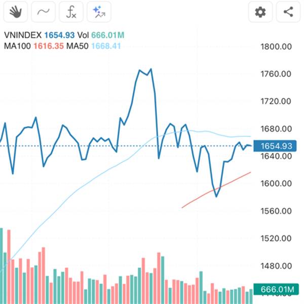304x304 pixels.
Task: Click the MA100 value 1616.35
Action: [49, 46]
